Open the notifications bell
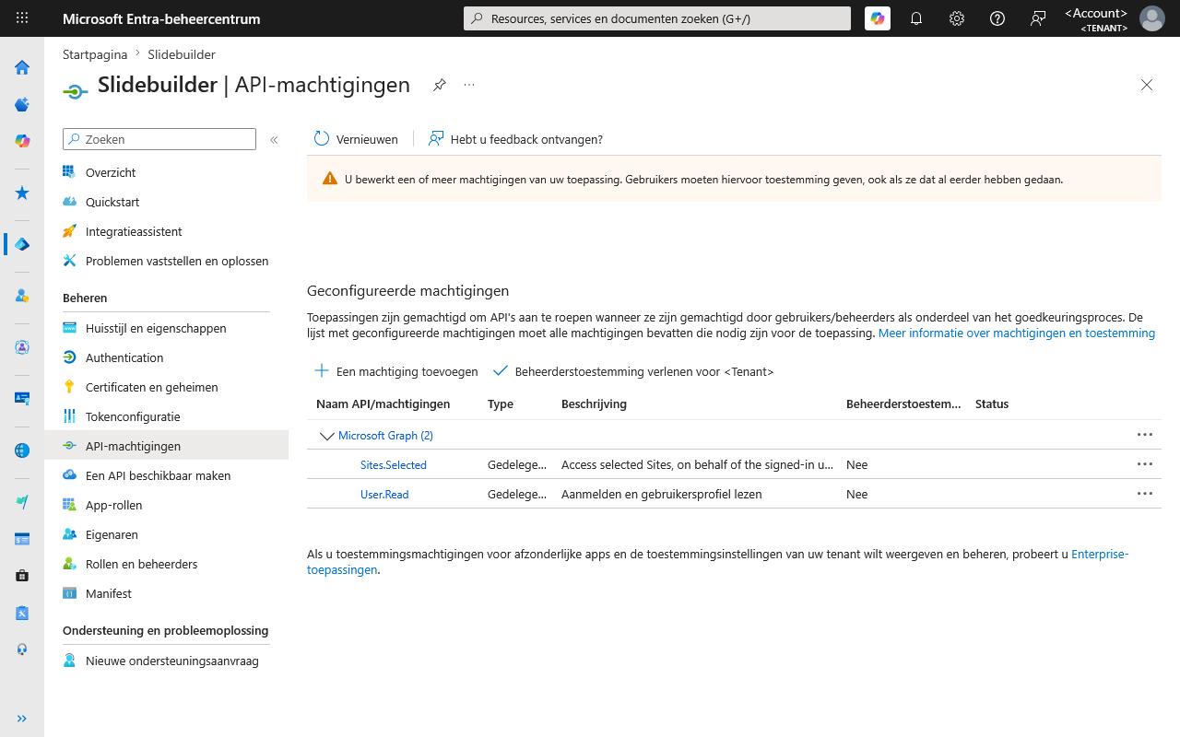Screen dimensions: 1180x737 (916, 18)
